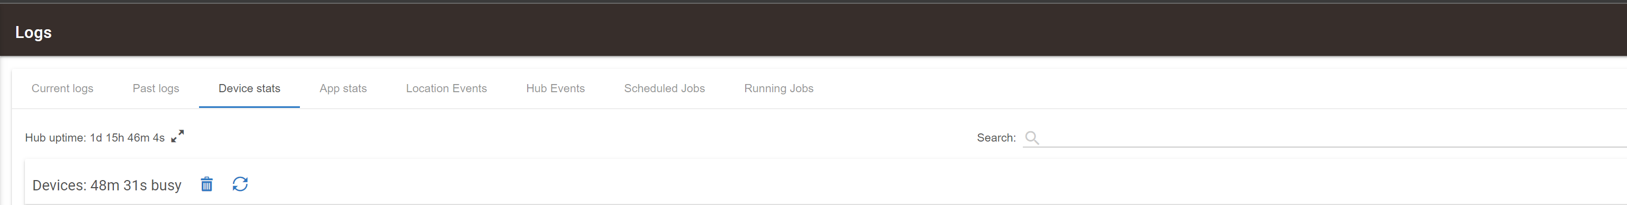Image resolution: width=1627 pixels, height=205 pixels.
Task: Click the trash icon to clear device stats
Action: [207, 184]
